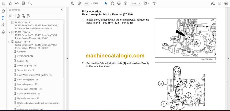Open Brakes and controls - 33 bookmark
The width and height of the screenshot is (230, 111).
click(29, 94)
